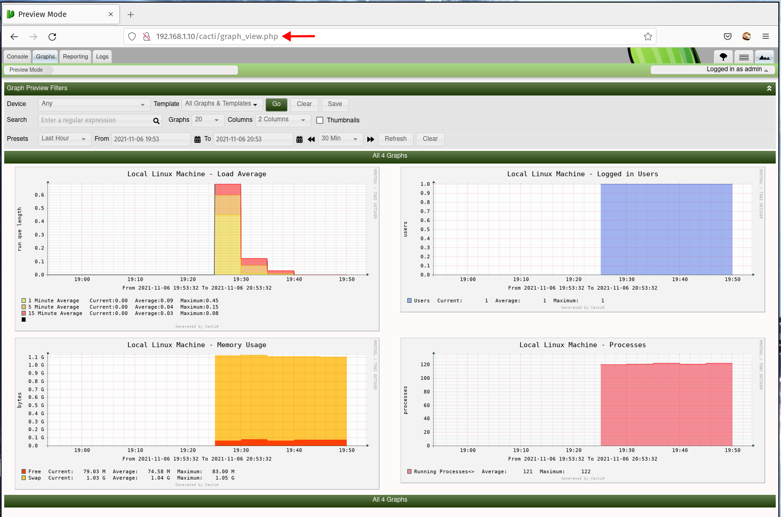
Task: Open the Console tab
Action: tap(17, 56)
